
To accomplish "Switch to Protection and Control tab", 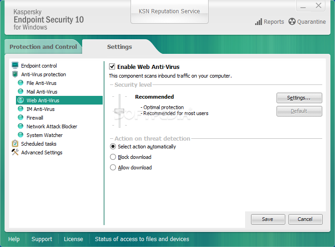I will [x=43, y=47].
